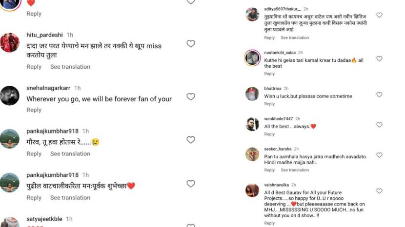Viewport: 405px width, 227px height.
Task: Like seeker_harsha's comment heart
Action: point(379,155)
